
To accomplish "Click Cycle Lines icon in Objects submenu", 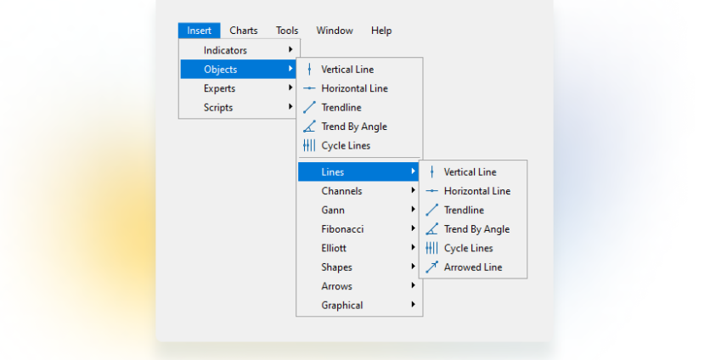I will [x=309, y=146].
